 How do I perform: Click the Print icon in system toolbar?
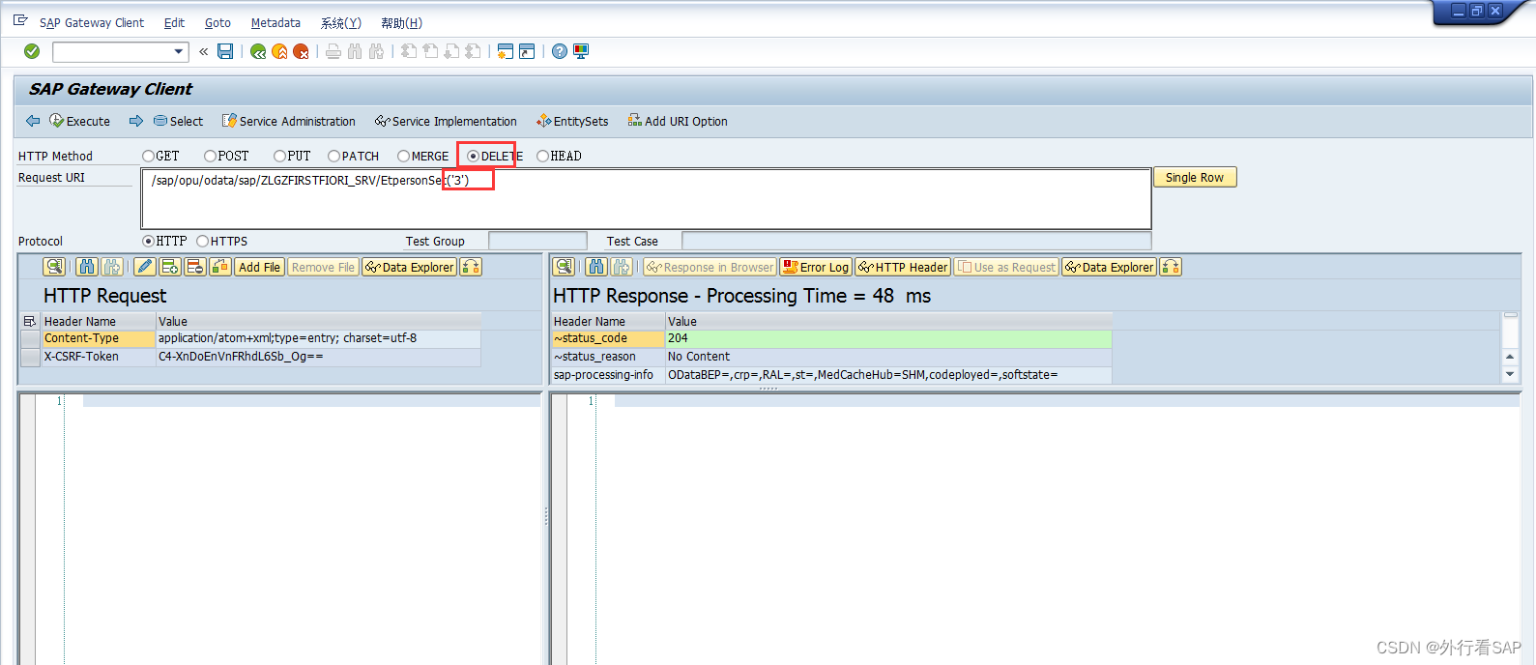(333, 51)
